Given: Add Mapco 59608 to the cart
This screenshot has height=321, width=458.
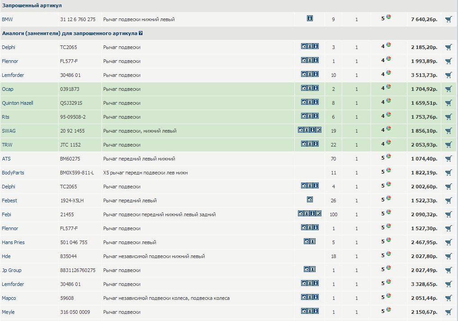Looking at the screenshot, I should click(x=449, y=298).
